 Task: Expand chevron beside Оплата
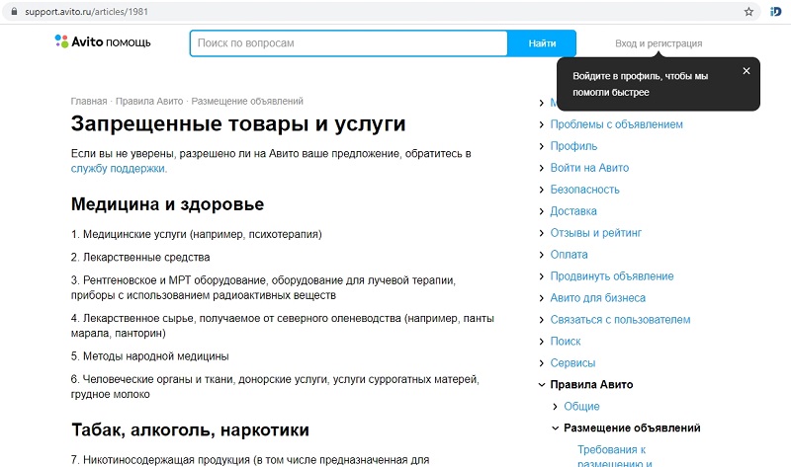coord(541,255)
